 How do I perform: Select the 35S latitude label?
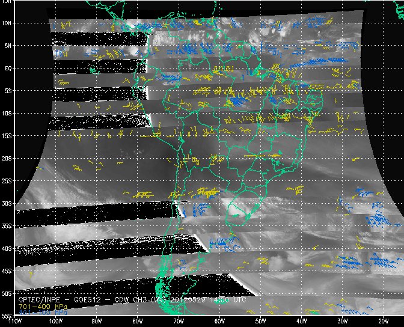click(x=7, y=226)
